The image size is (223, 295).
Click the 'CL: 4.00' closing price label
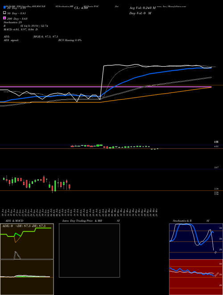(x=81, y=8)
